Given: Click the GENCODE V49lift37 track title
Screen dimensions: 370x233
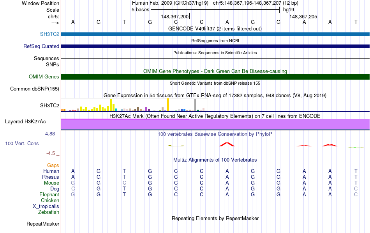Looking at the screenshot, I should [x=215, y=28].
